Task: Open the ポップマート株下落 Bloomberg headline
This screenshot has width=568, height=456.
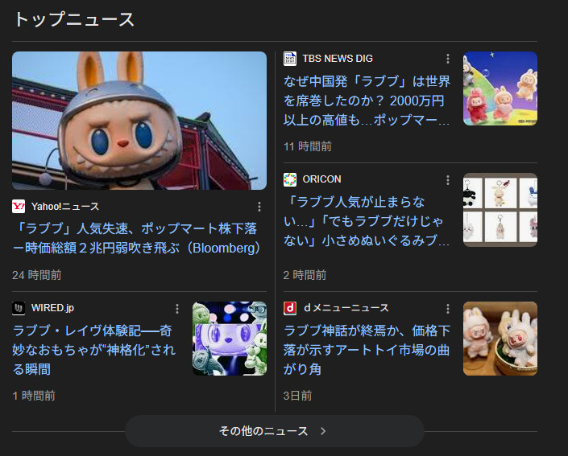Action: [137, 238]
